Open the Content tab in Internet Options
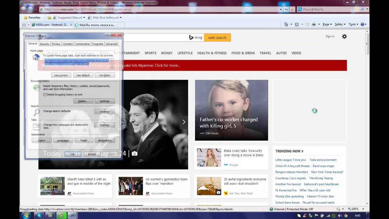Image resolution: width=389 pixels, height=219 pixels. pos(68,44)
